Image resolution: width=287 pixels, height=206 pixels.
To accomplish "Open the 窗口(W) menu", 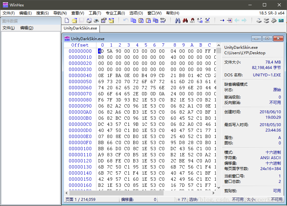I will pyautogui.click(x=155, y=13).
